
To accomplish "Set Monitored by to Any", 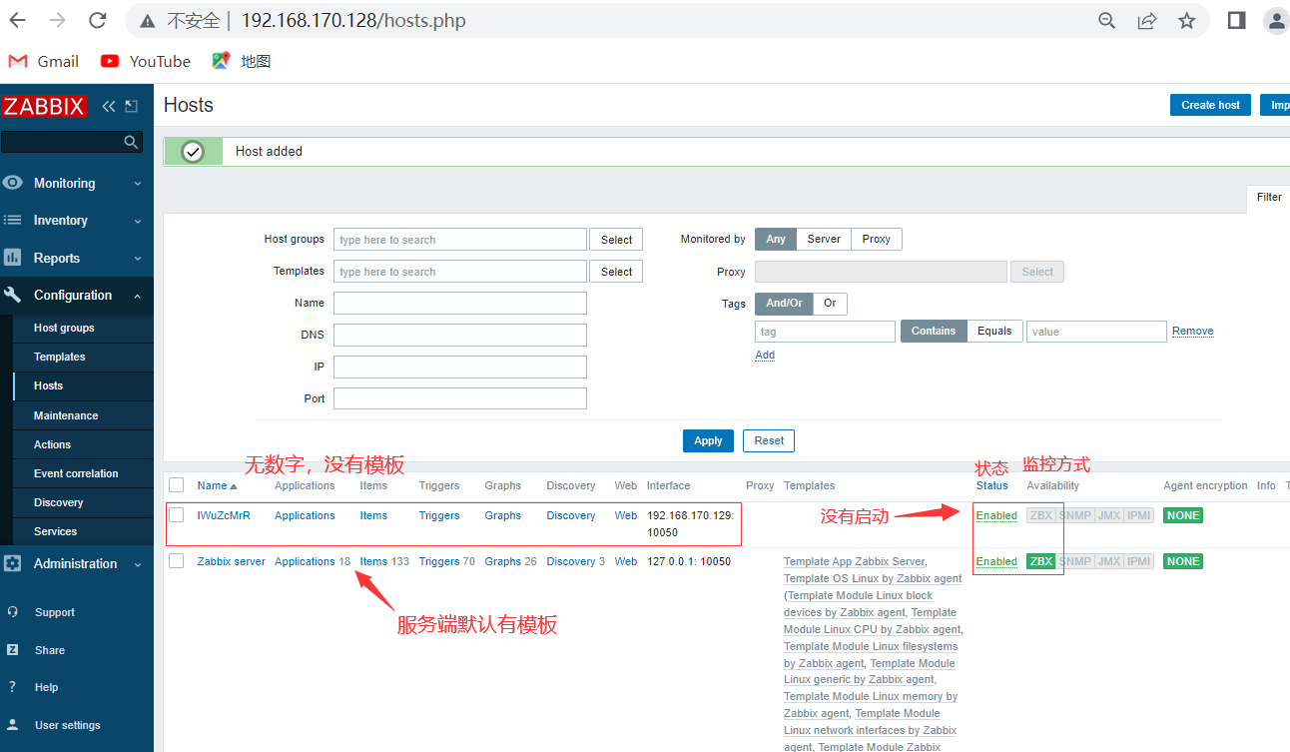I will point(776,239).
